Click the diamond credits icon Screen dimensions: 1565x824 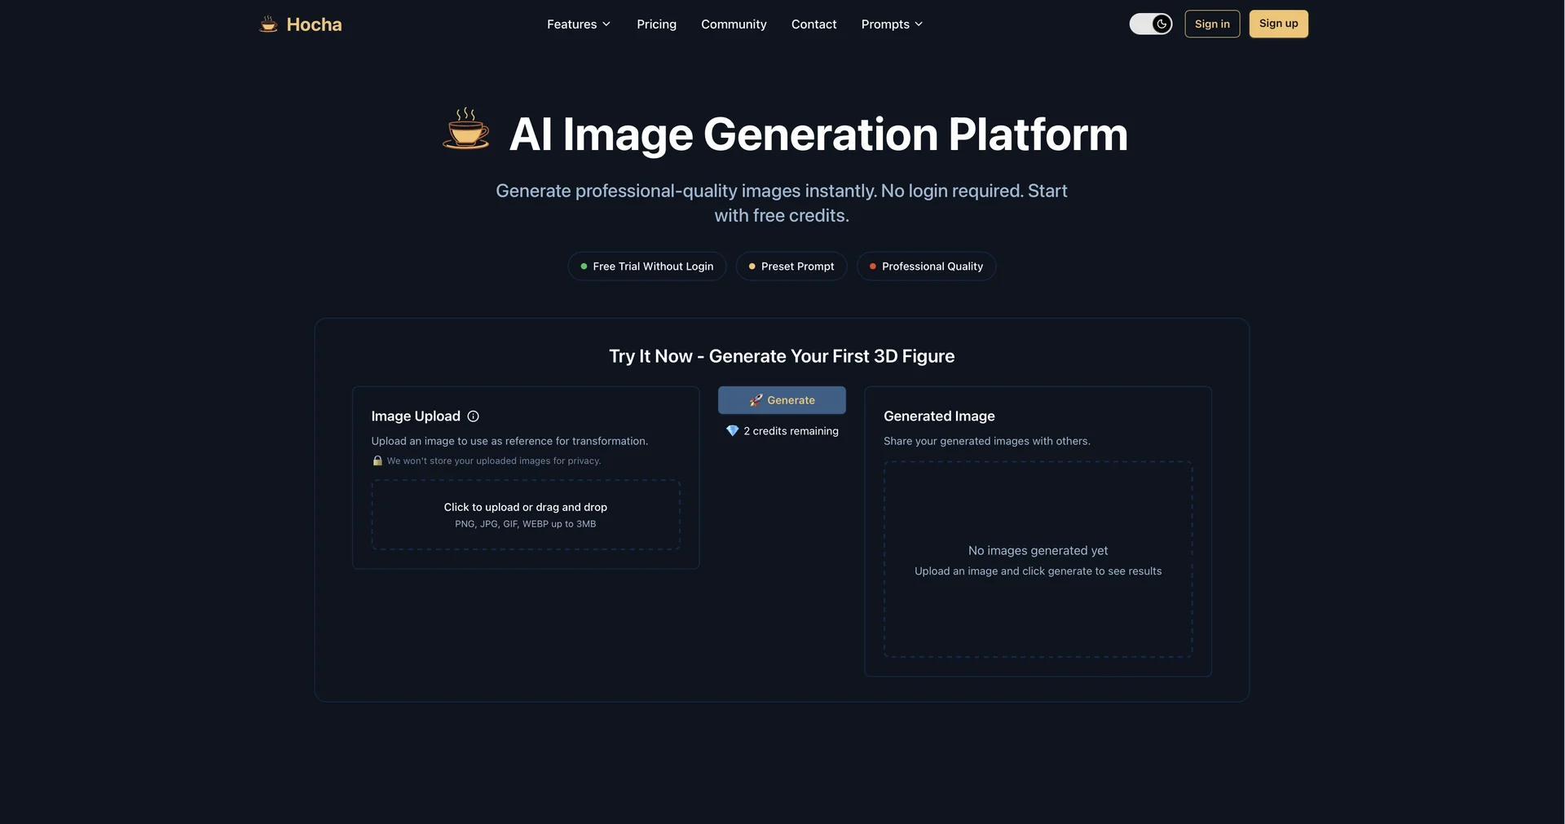click(732, 431)
